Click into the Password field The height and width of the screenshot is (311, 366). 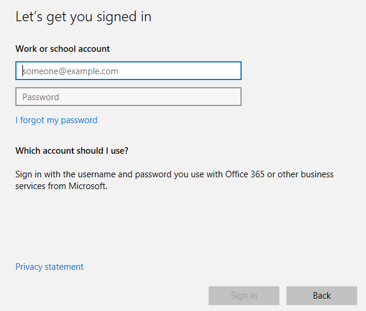click(128, 97)
